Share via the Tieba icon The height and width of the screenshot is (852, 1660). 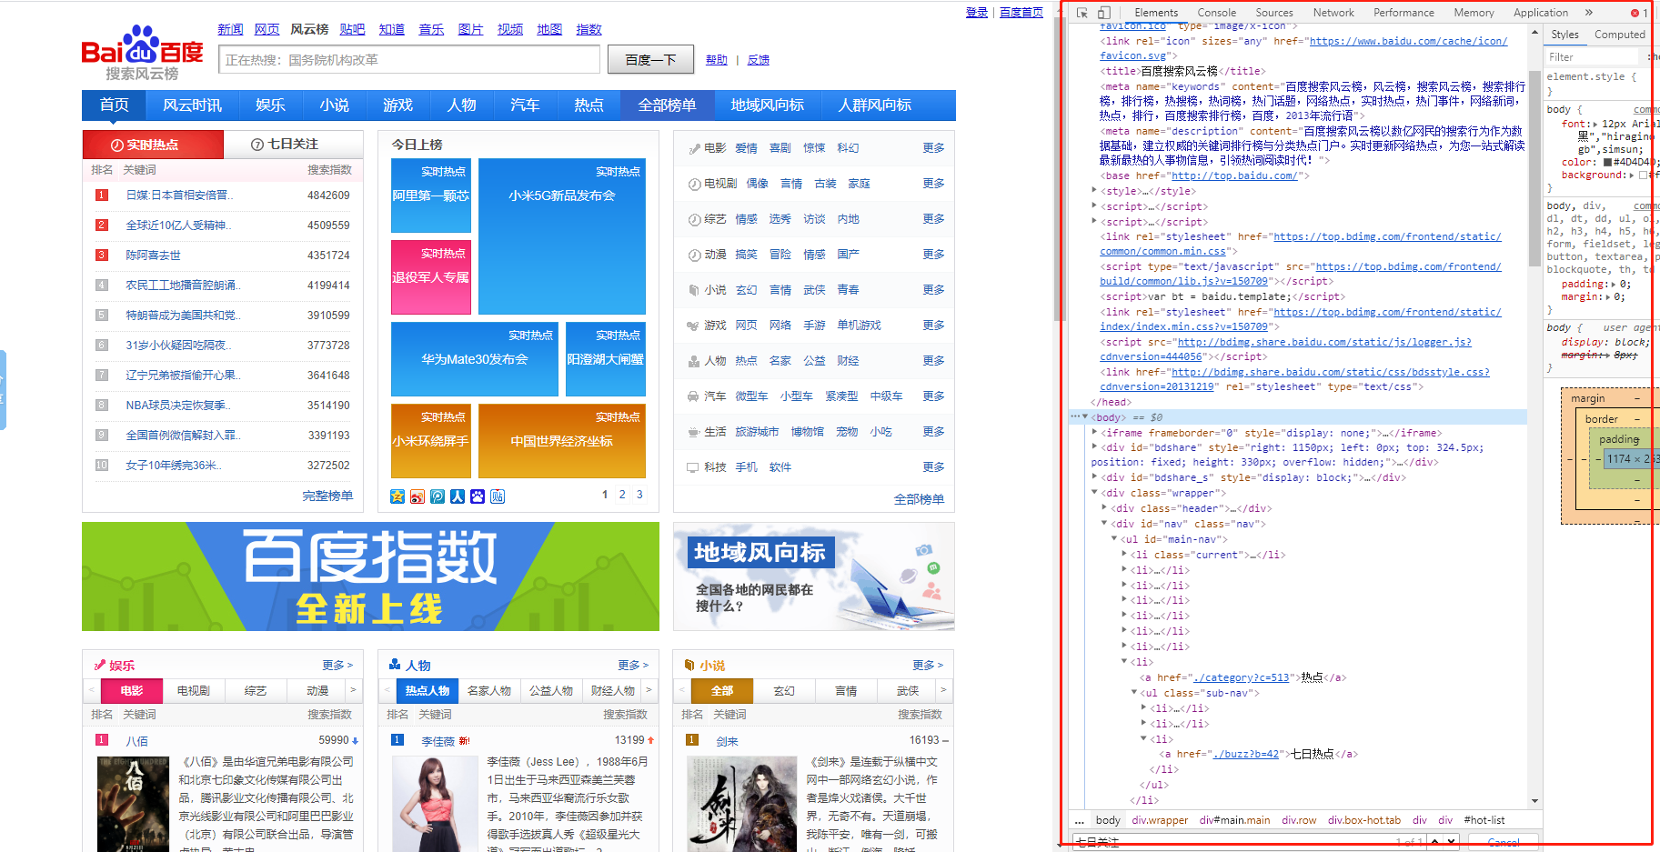pos(498,496)
